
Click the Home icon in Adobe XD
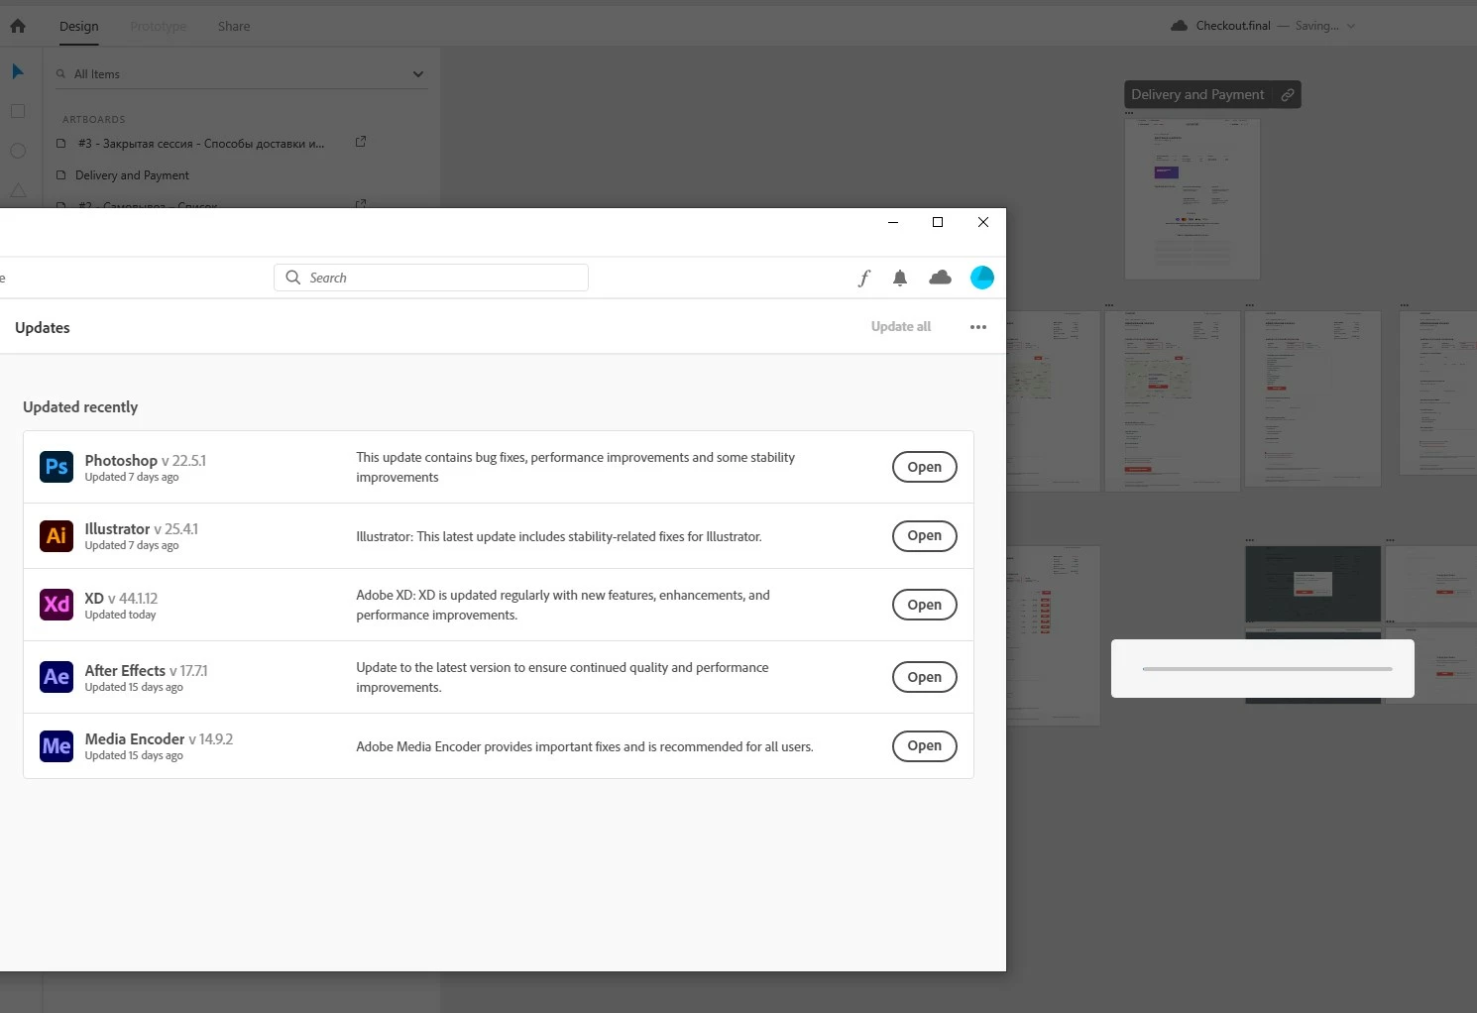point(18,27)
